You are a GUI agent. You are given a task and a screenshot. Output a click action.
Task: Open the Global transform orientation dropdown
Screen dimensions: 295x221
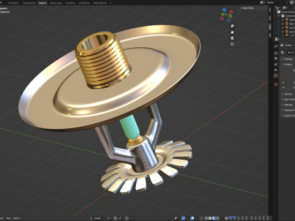click(x=97, y=219)
